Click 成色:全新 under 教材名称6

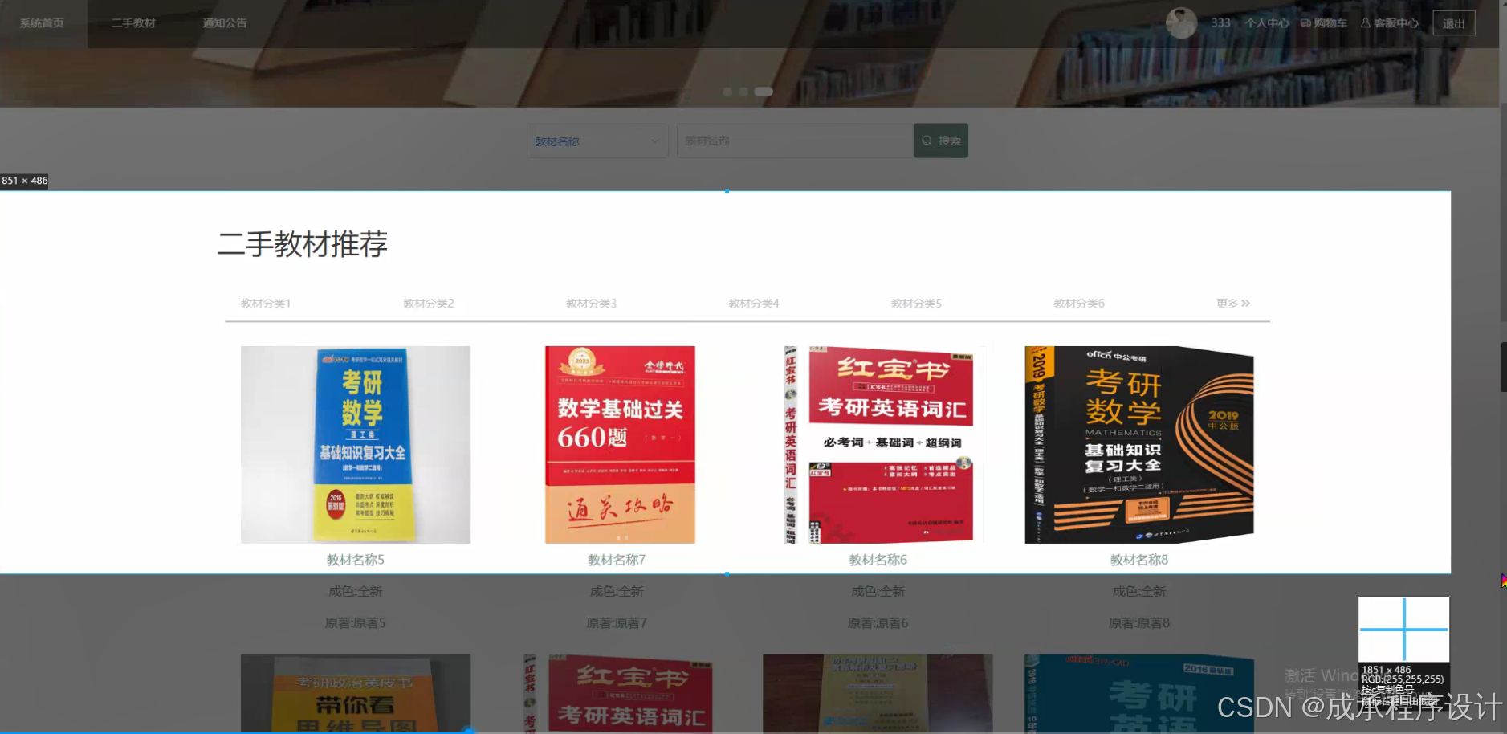pos(878,591)
